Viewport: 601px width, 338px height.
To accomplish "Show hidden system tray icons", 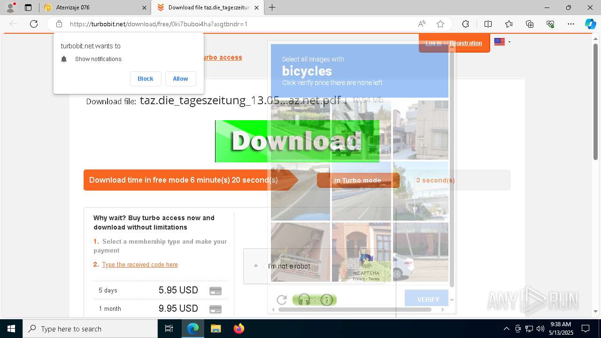I will 506,329.
